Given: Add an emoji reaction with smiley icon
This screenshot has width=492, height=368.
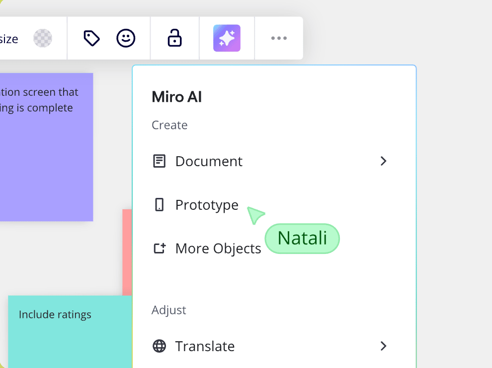Looking at the screenshot, I should 126,38.
